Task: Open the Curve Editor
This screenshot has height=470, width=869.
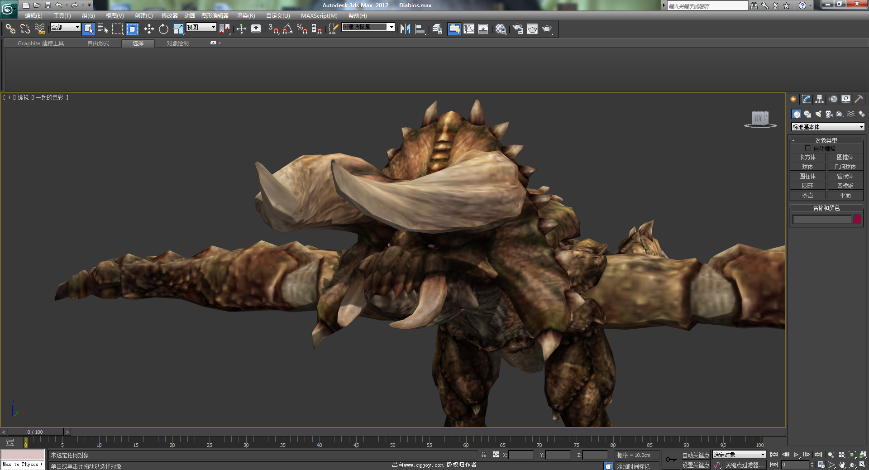Action: click(x=469, y=29)
